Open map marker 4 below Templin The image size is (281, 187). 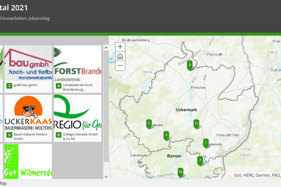[166, 136]
